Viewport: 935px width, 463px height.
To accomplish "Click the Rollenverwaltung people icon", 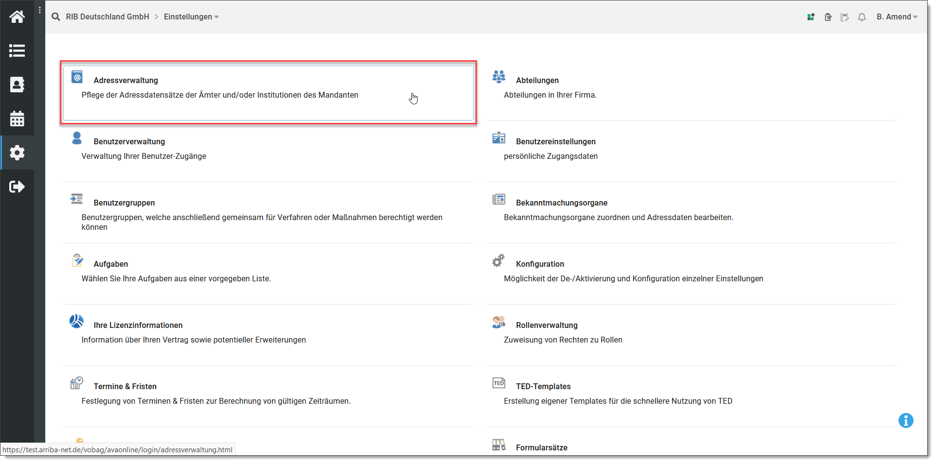I will (499, 322).
